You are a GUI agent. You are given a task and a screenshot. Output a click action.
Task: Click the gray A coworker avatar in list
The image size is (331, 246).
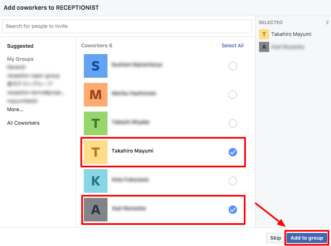coord(96,210)
